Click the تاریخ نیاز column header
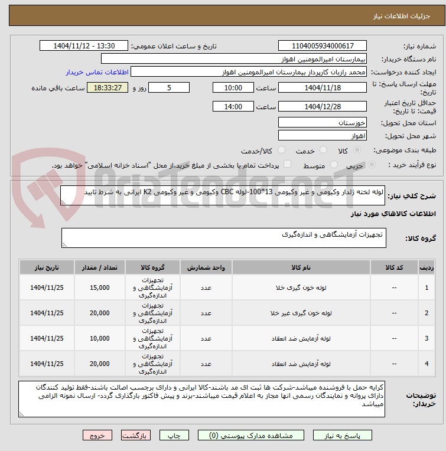The image size is (446, 451). click(47, 267)
